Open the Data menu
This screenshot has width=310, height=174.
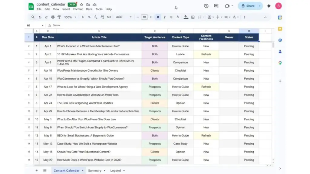coord(89,9)
